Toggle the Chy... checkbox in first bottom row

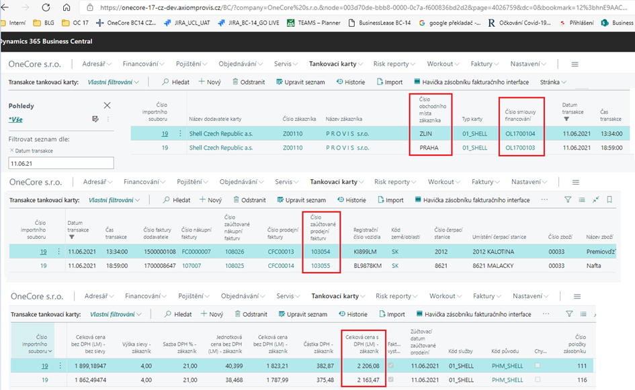pyautogui.click(x=538, y=365)
